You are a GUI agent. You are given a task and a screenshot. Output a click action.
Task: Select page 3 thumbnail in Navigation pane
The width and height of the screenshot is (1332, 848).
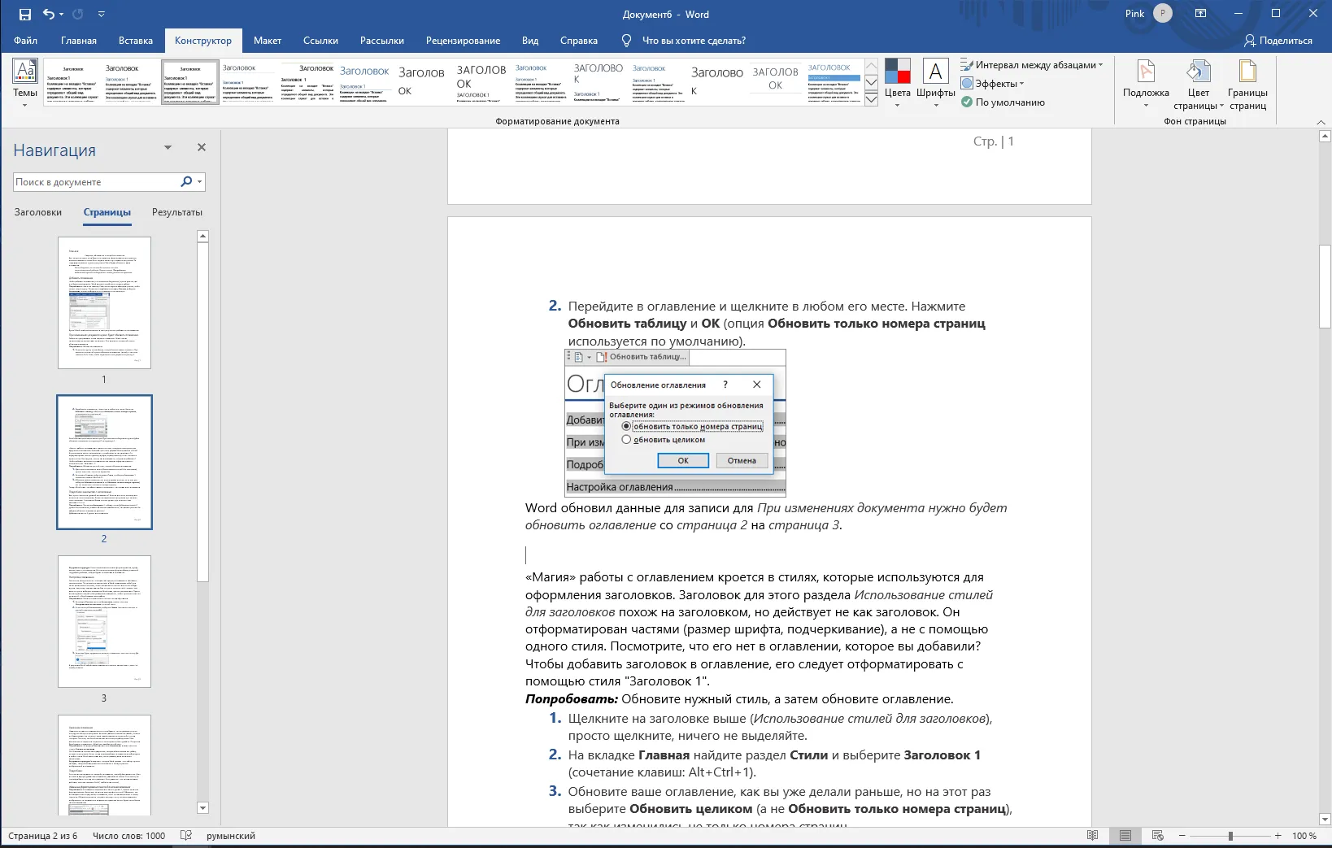coord(104,621)
